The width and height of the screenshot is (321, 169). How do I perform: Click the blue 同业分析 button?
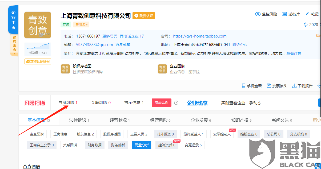(x=142, y=145)
